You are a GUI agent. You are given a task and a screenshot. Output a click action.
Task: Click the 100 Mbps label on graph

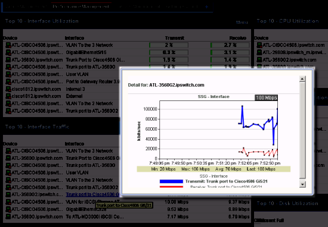click(266, 97)
